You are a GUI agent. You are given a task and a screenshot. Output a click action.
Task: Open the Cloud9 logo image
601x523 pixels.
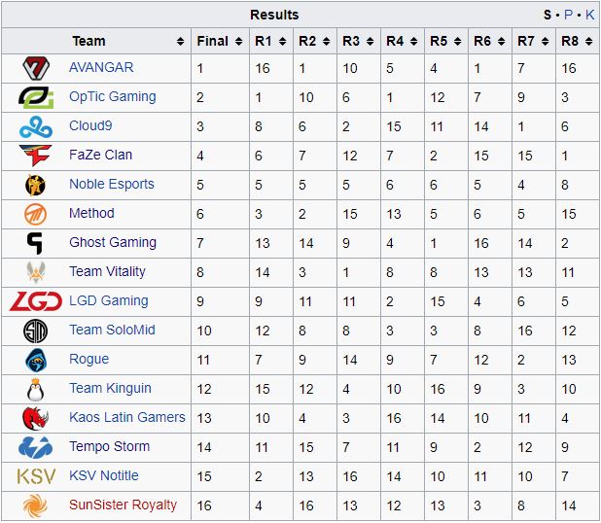36,126
